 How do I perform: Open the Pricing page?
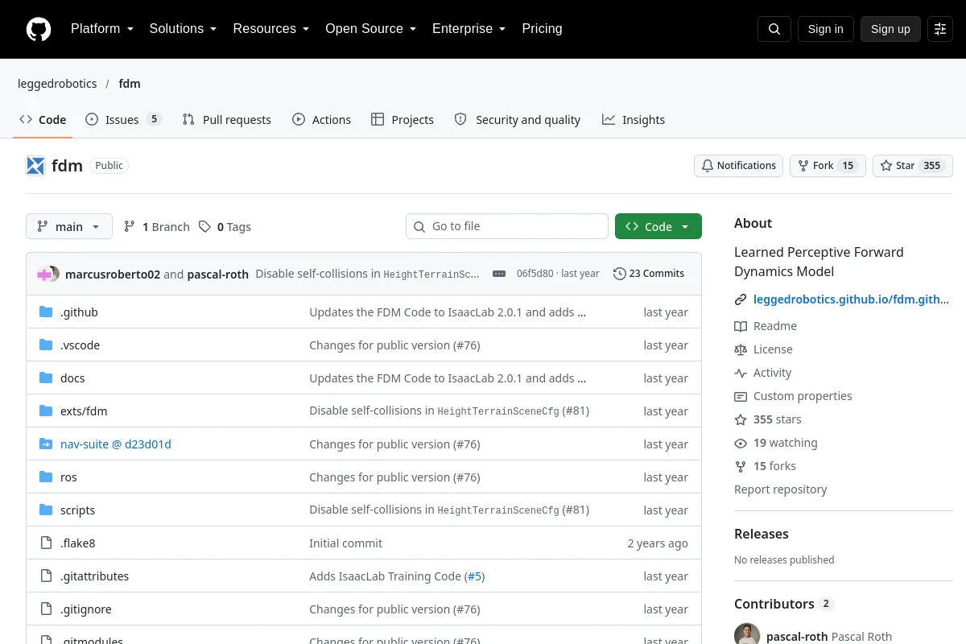click(542, 29)
